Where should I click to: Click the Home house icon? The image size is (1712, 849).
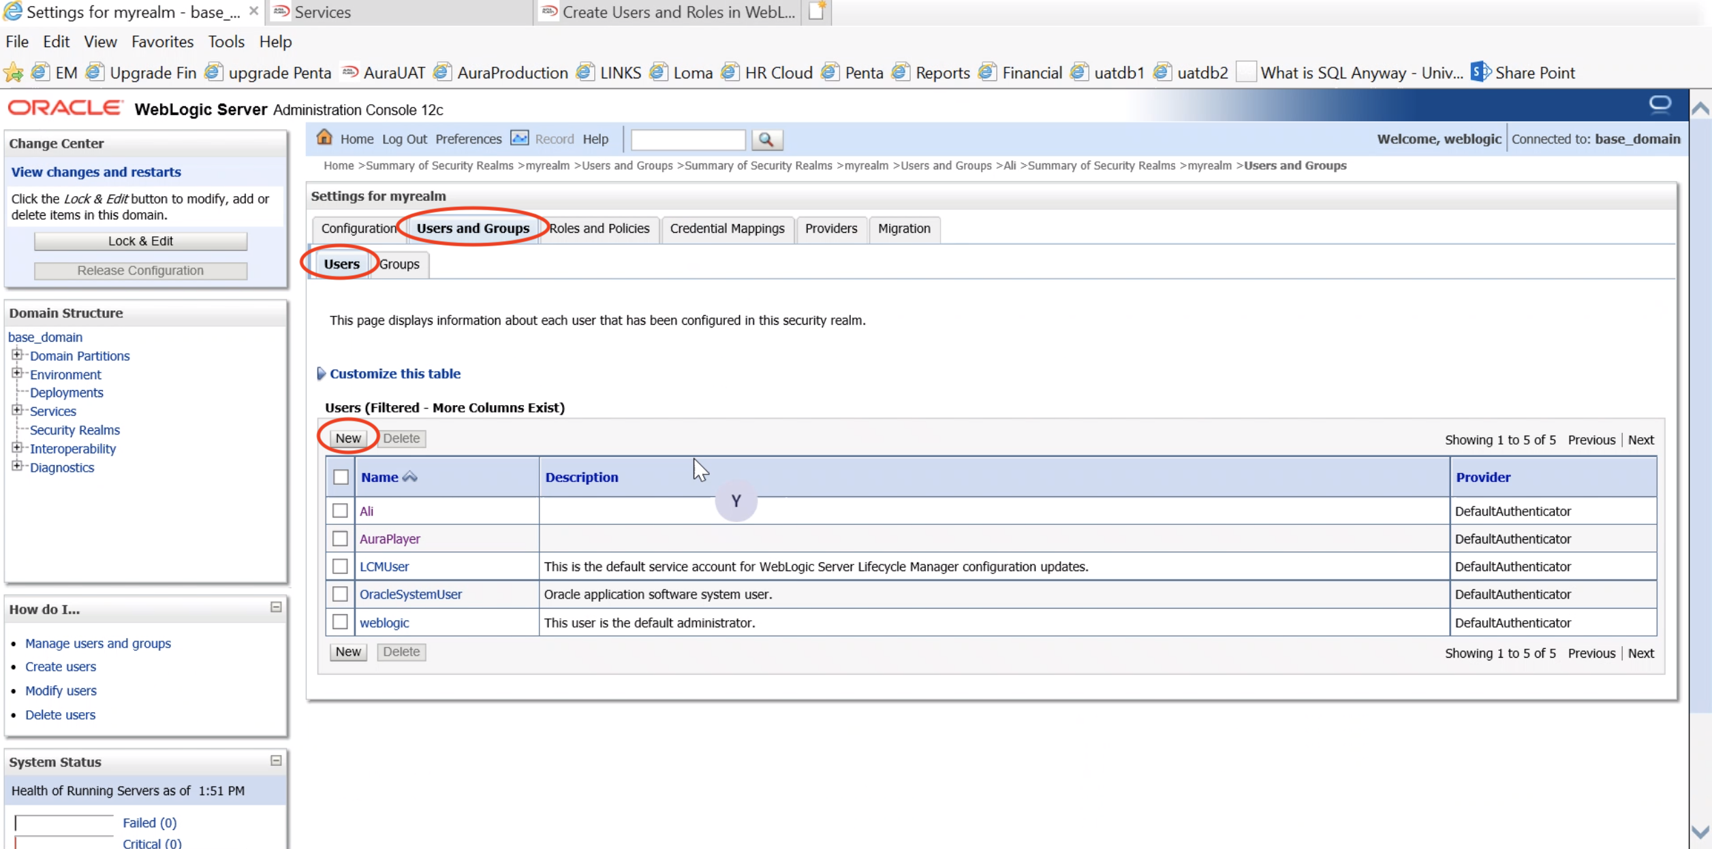(x=324, y=138)
